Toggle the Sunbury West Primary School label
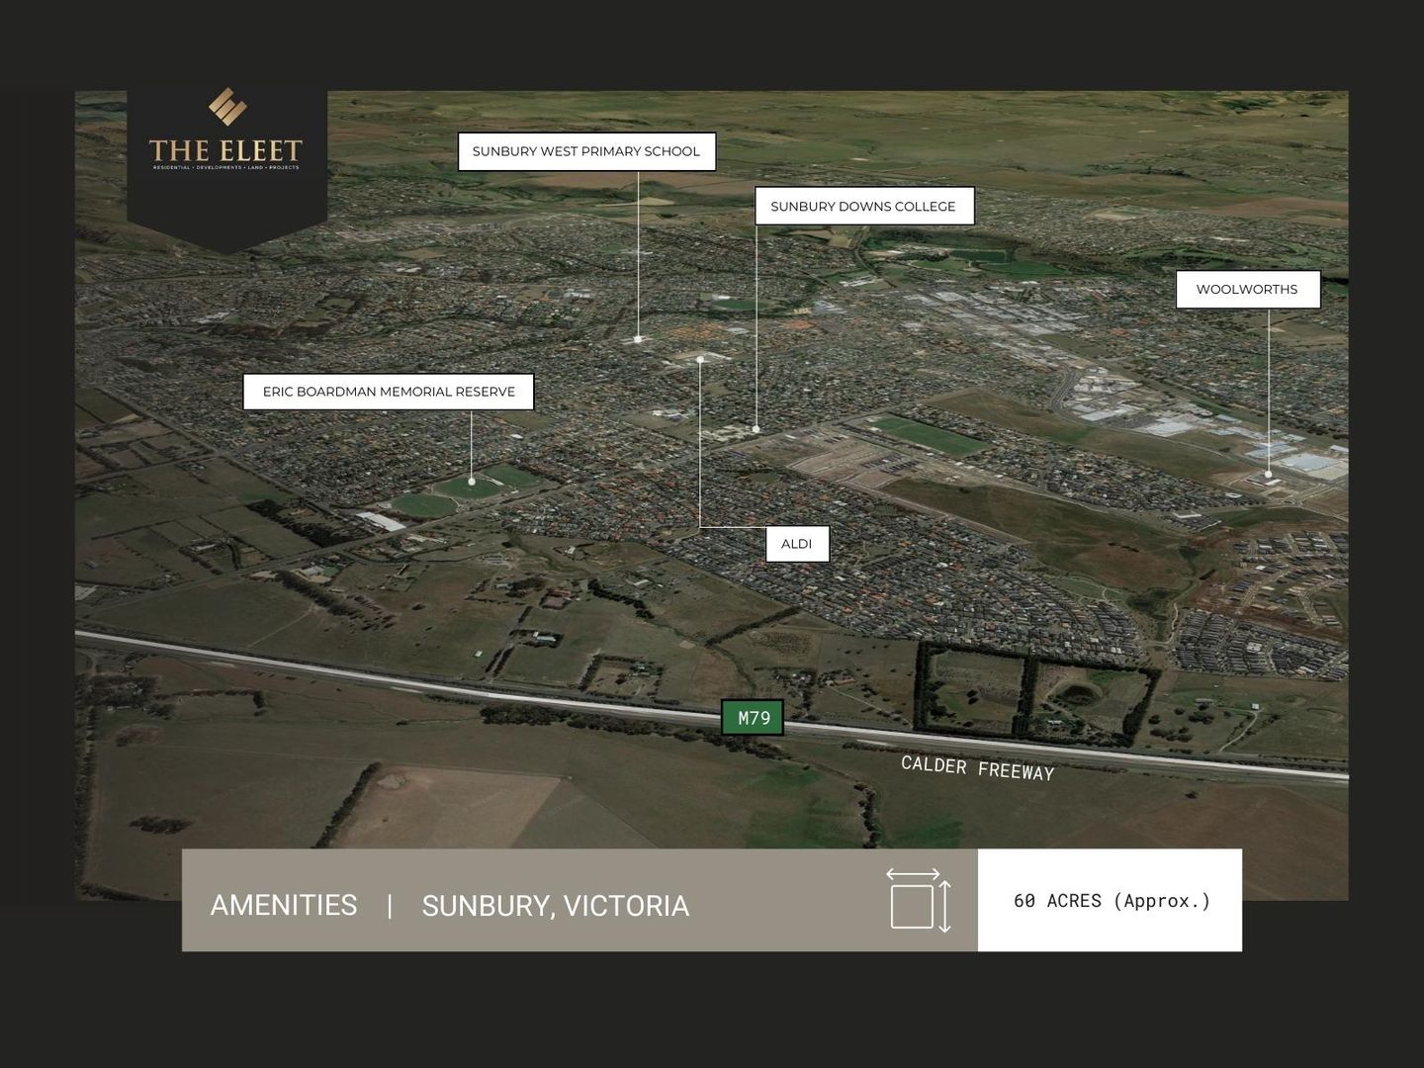Image resolution: width=1424 pixels, height=1068 pixels. pos(586,151)
